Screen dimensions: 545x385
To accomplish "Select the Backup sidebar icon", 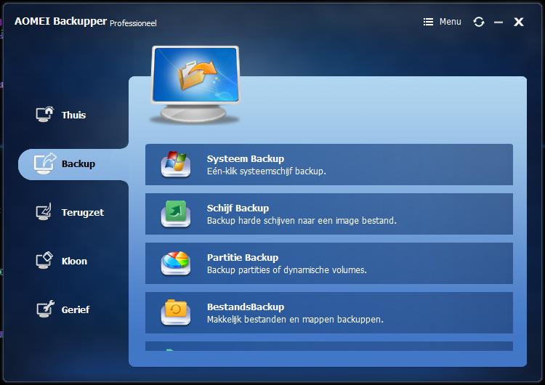I will tap(45, 163).
